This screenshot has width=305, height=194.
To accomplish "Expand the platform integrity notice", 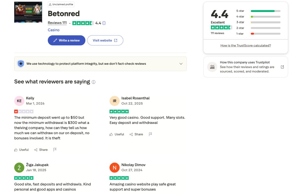I will pos(181,64).
